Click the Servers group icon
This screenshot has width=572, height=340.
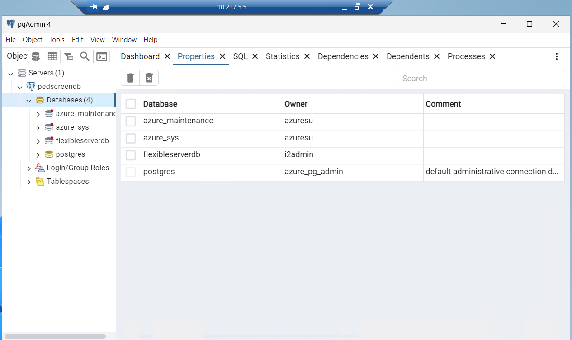pyautogui.click(x=22, y=73)
